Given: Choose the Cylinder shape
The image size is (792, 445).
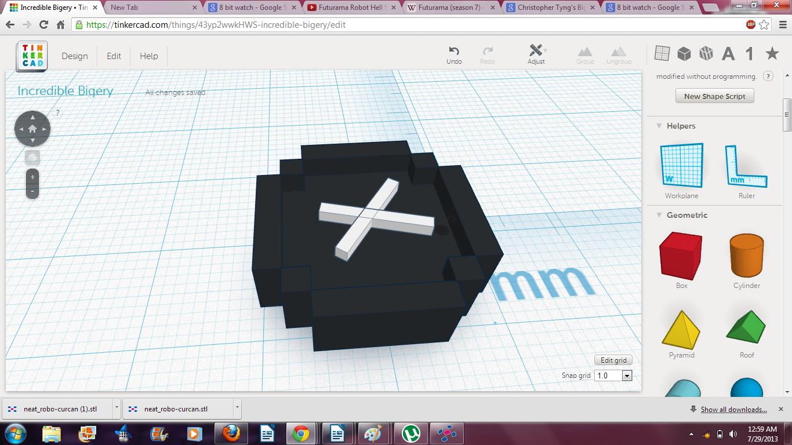Looking at the screenshot, I should click(746, 255).
